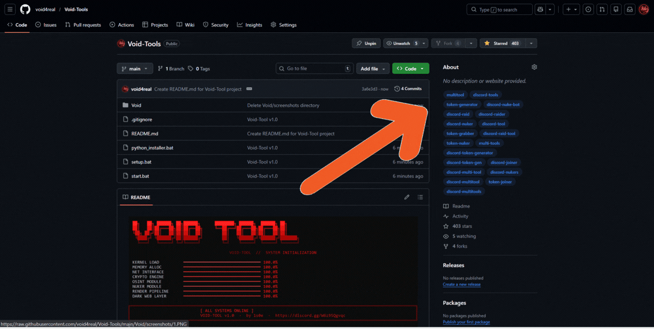Switch to the Wiki tab
Image resolution: width=654 pixels, height=329 pixels.
tap(185, 25)
